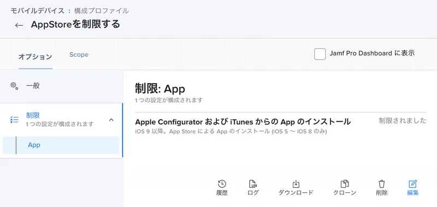Screen dimensions: 437x207
Task: Click the 制限 checklist icon in sidebar
Action: (x=14, y=120)
